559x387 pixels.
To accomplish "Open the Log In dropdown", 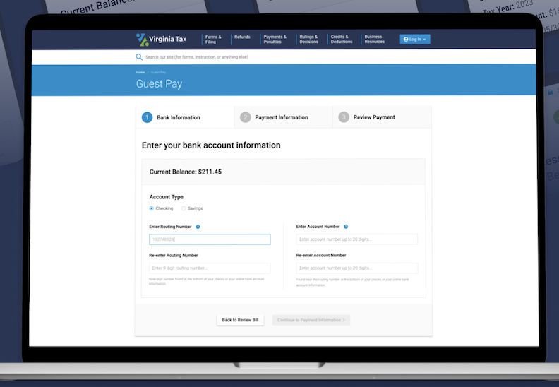I will click(x=414, y=40).
